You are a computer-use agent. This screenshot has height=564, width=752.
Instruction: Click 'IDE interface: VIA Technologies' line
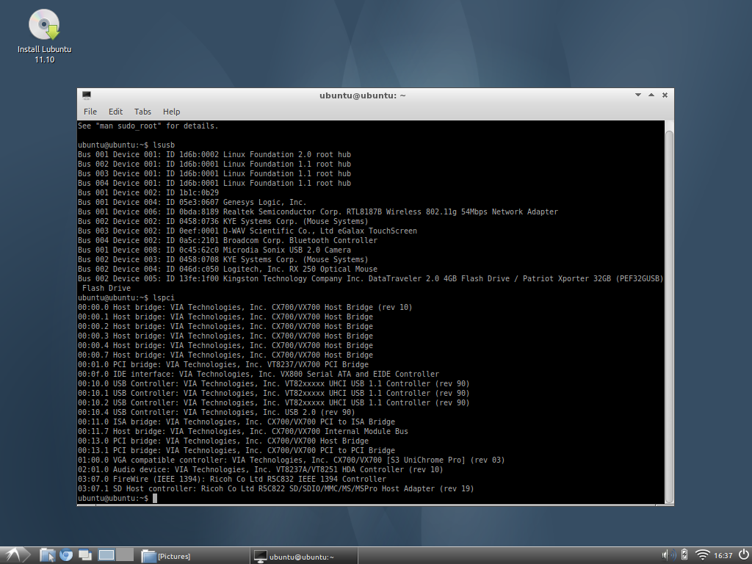click(x=258, y=374)
